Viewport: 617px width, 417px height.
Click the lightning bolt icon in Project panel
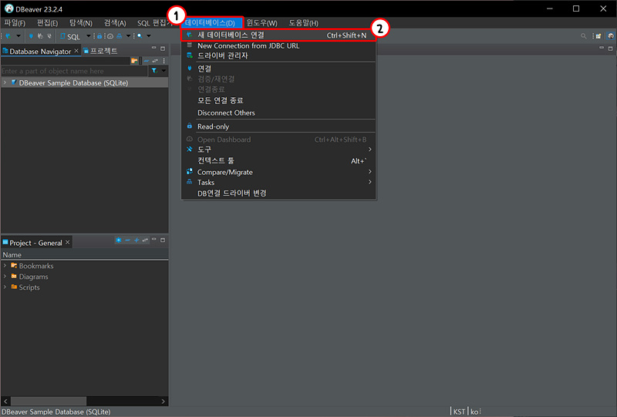coord(137,240)
